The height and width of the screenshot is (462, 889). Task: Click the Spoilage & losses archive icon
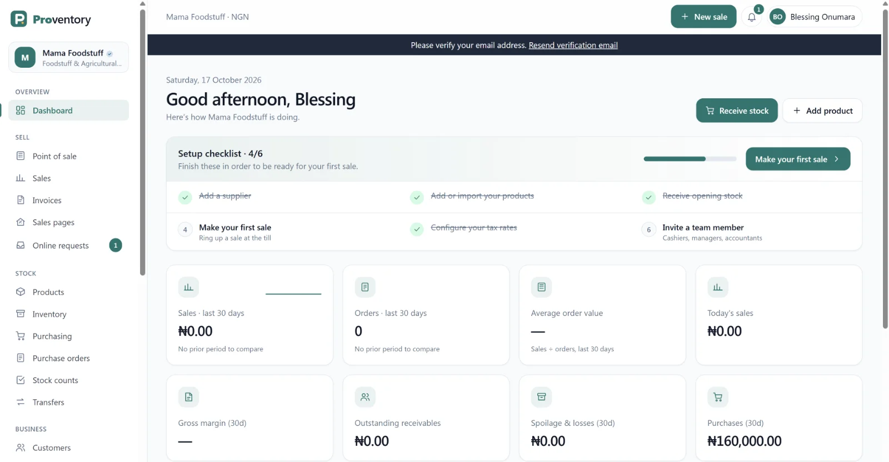[x=542, y=397]
